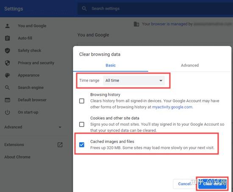Screen dimensions: 233x192
Task: Select the Privacy and security shield icon
Action: [8, 63]
